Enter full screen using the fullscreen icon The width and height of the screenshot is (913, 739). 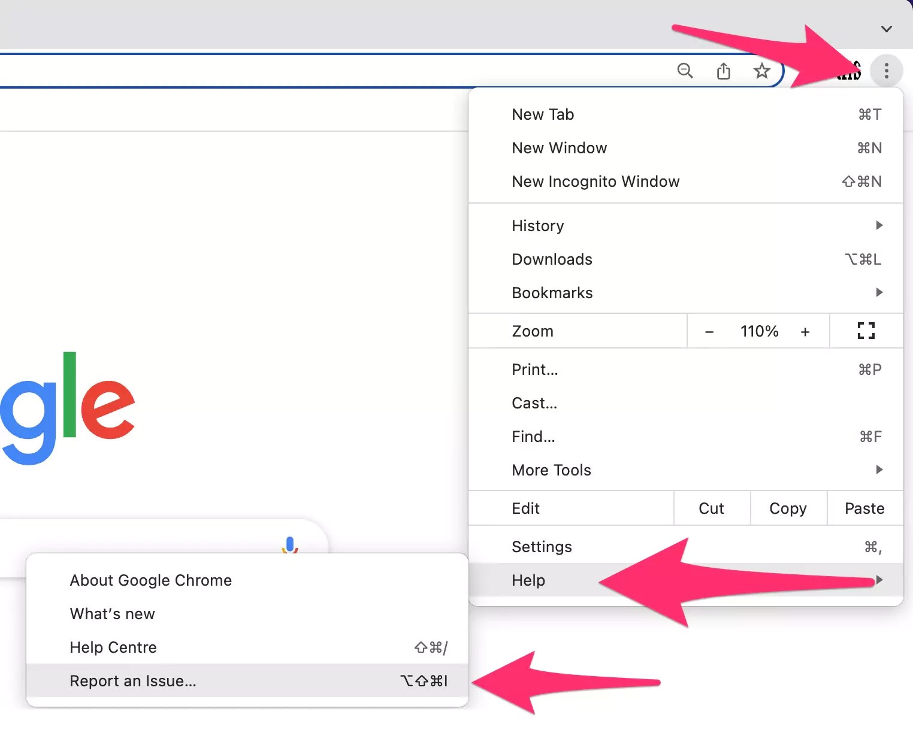tap(865, 331)
